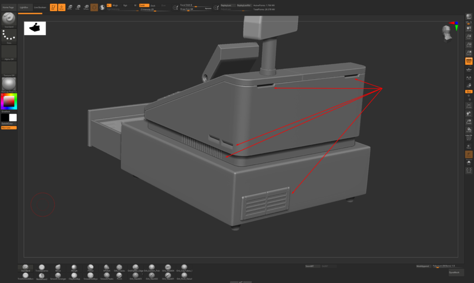Click the DynaMesh button

click(455, 272)
